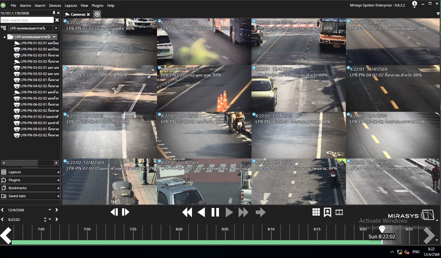Play the recording in reverse
441x258 pixels.
tap(201, 212)
